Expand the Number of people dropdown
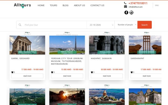This screenshot has height=105, width=168. [126, 25]
